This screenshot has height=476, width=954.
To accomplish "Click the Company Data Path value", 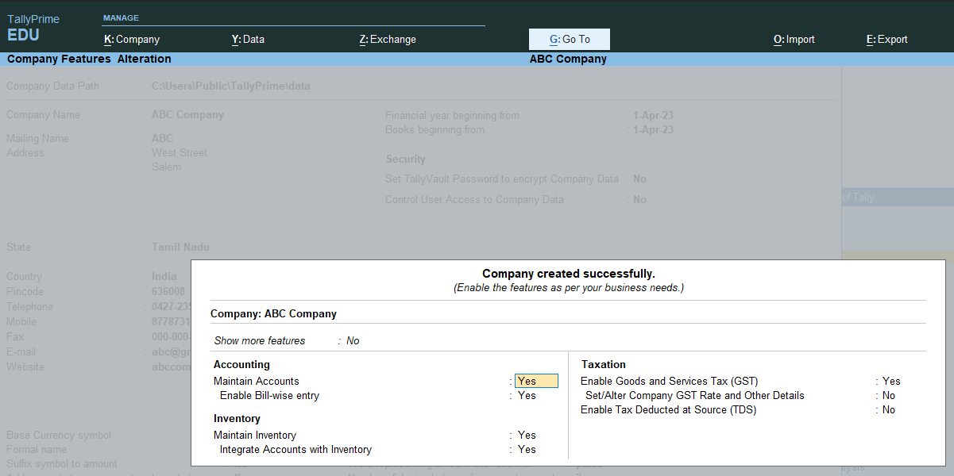I will coord(231,86).
